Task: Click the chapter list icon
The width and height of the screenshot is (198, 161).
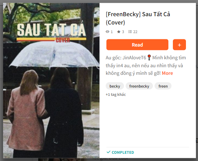Action: (x=130, y=32)
